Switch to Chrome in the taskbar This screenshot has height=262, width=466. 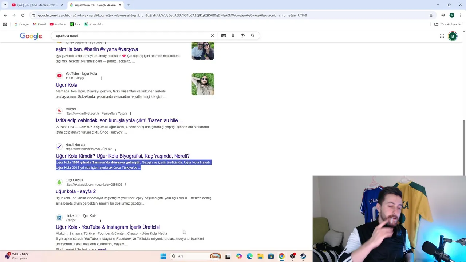tap(281, 256)
